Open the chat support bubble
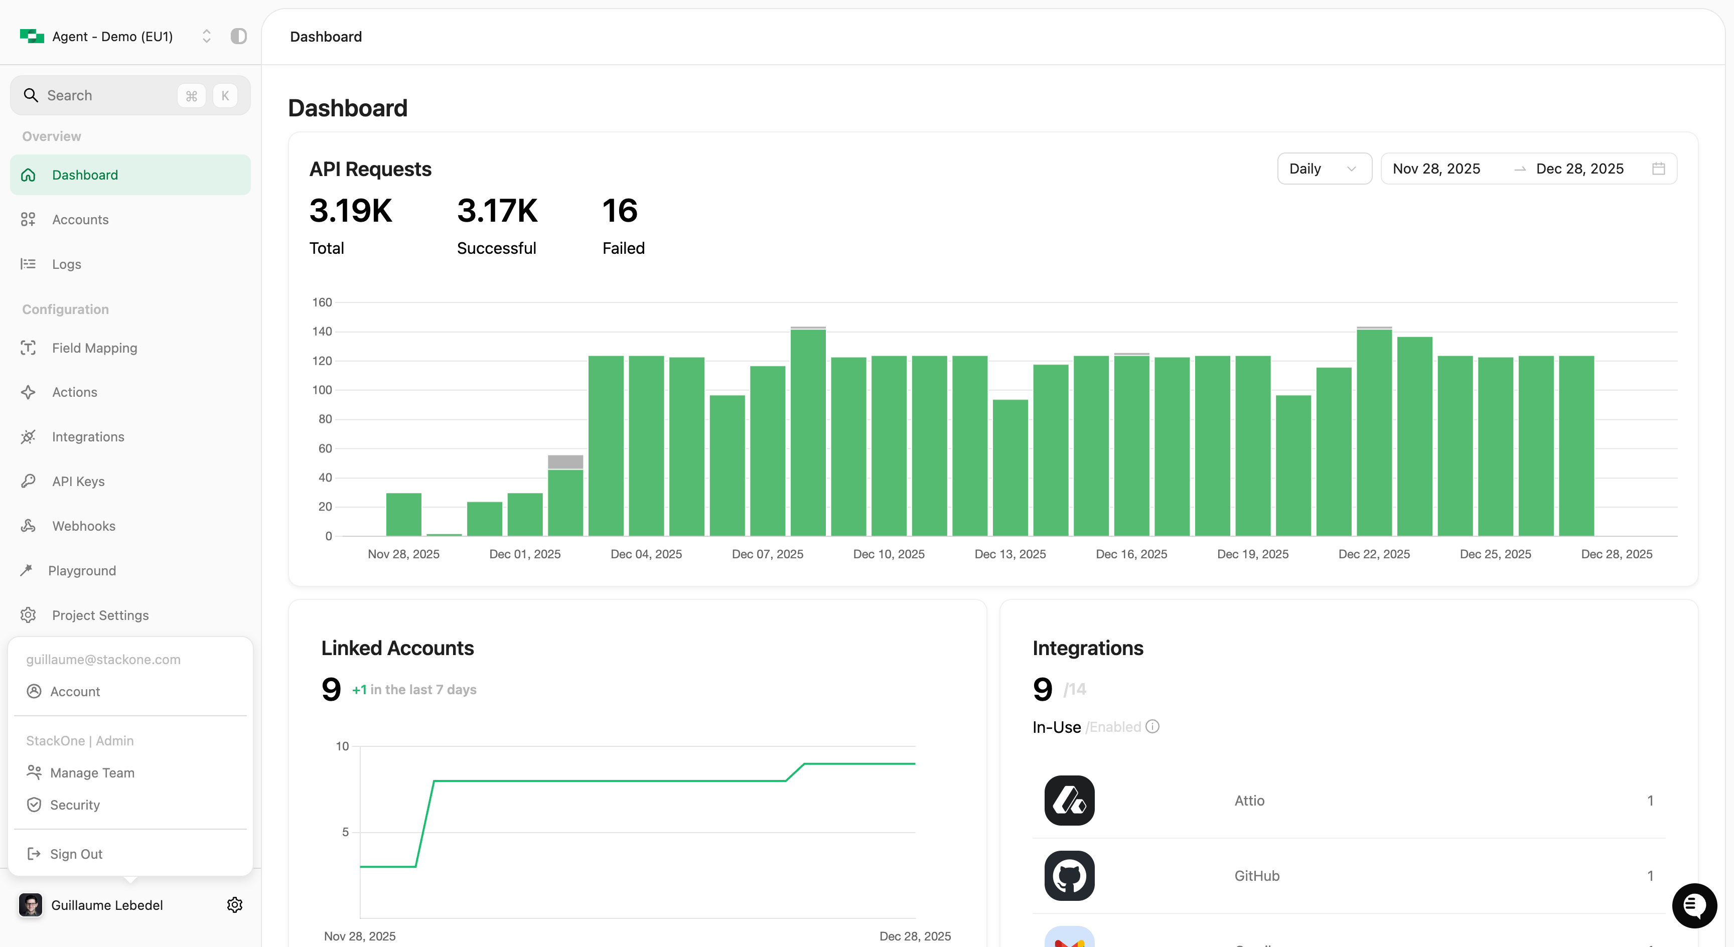 click(1694, 905)
